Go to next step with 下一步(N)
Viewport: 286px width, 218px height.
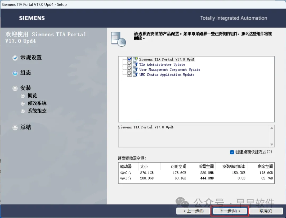click(230, 211)
